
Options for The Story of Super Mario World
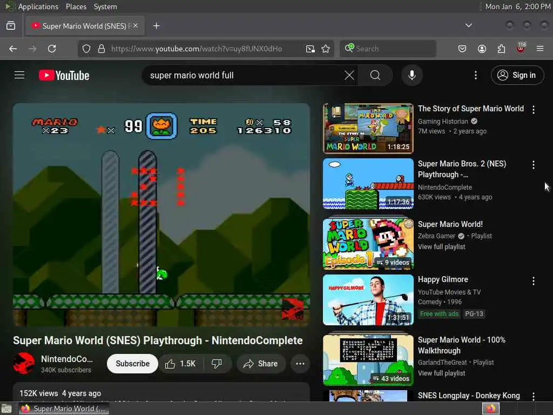534,110
